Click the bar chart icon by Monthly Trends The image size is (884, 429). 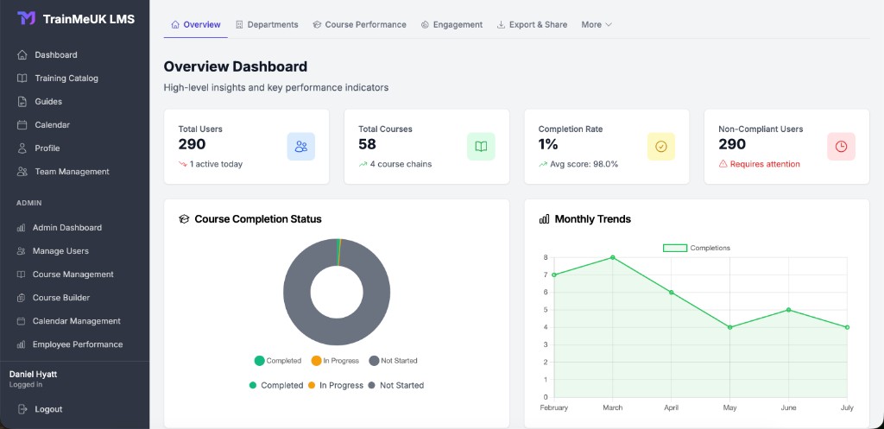544,218
